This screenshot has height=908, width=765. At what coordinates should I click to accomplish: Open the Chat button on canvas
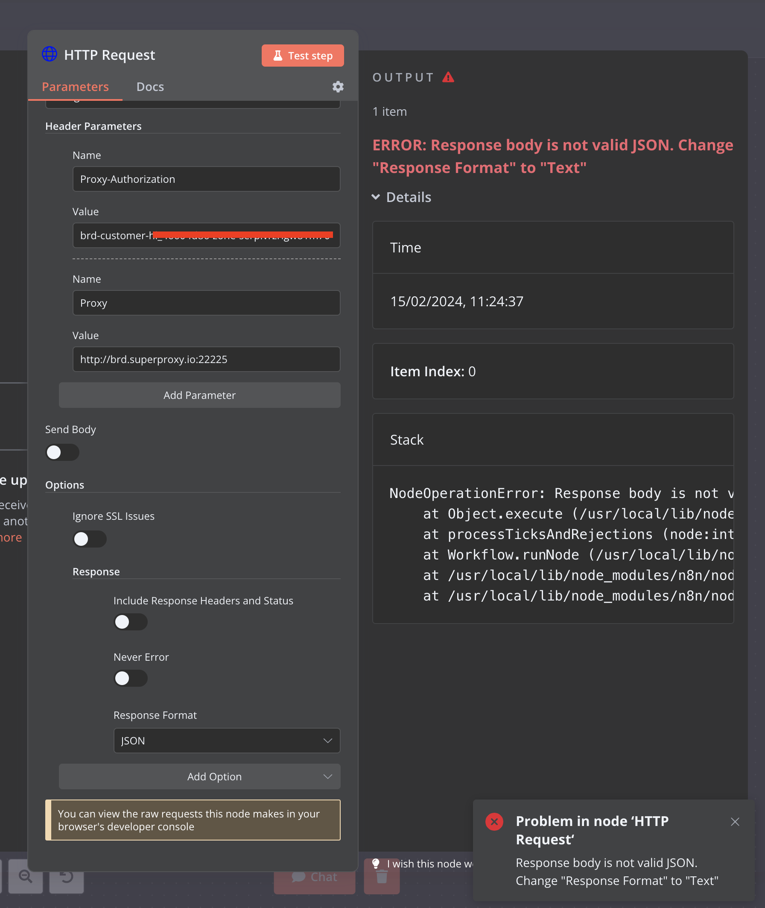click(x=315, y=877)
